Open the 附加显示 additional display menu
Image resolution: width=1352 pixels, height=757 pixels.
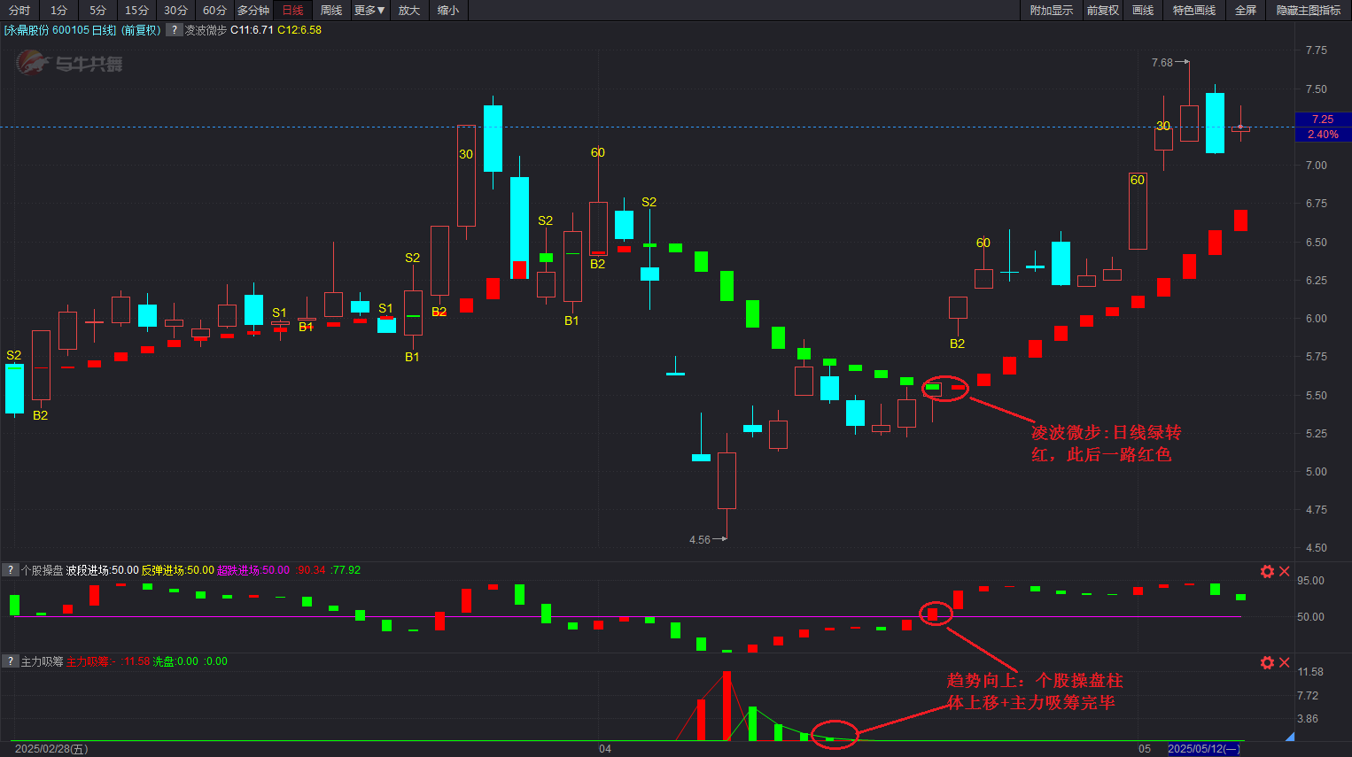pyautogui.click(x=1051, y=11)
